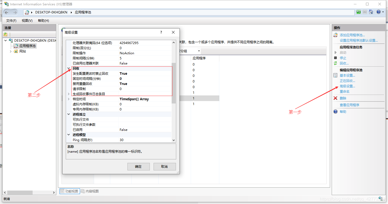Click 添加应用程序池... link
Screen dimensions: 388x204
(x=352, y=35)
